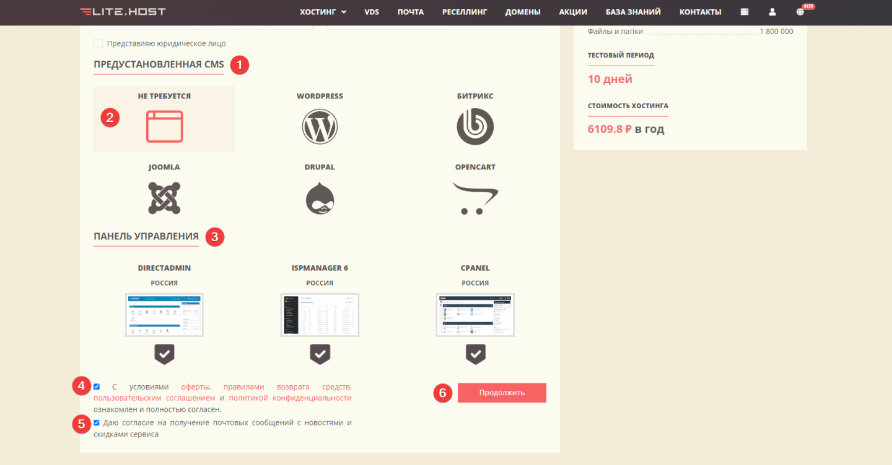The width and height of the screenshot is (892, 465).
Task: Click the JOOMLA label text
Action: (x=164, y=167)
